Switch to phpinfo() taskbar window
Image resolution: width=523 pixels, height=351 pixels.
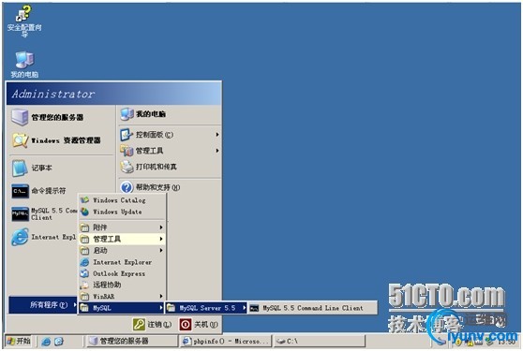226,341
